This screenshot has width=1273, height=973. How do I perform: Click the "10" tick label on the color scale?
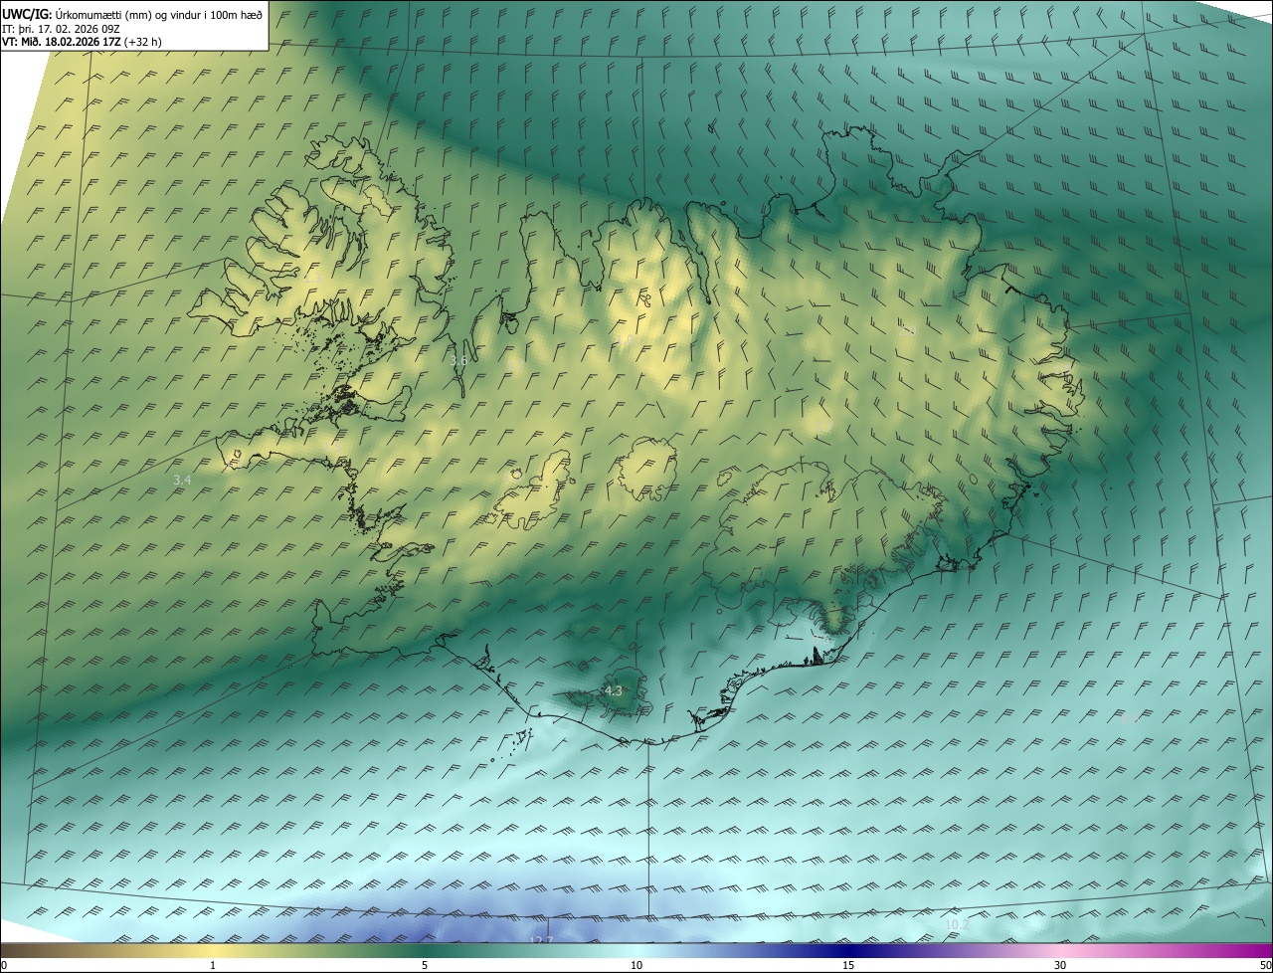tap(636, 965)
